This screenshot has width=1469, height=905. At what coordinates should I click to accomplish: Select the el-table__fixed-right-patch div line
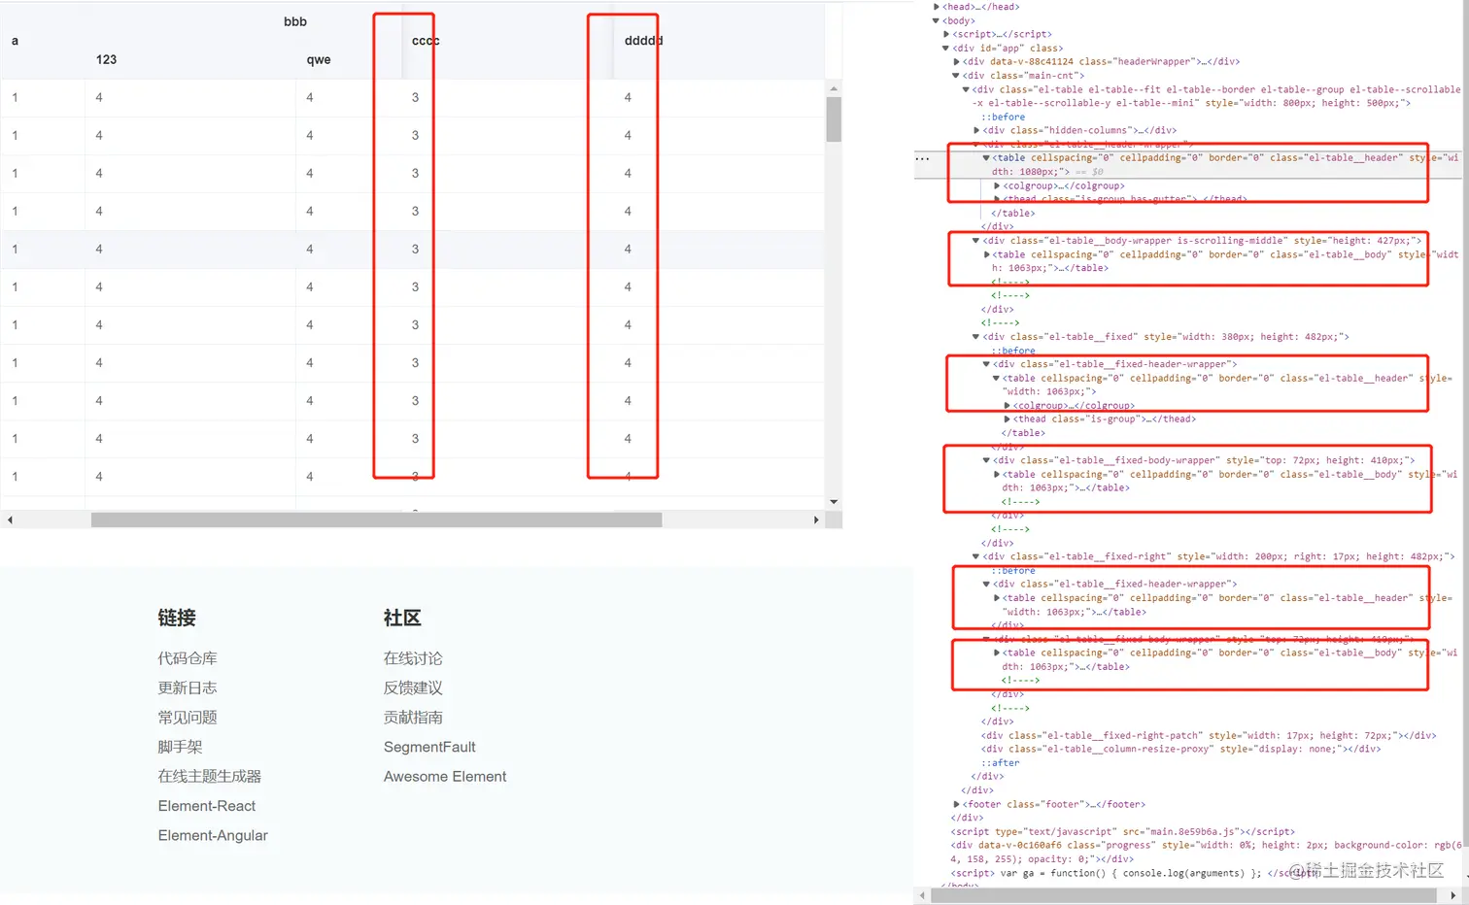point(1208,735)
